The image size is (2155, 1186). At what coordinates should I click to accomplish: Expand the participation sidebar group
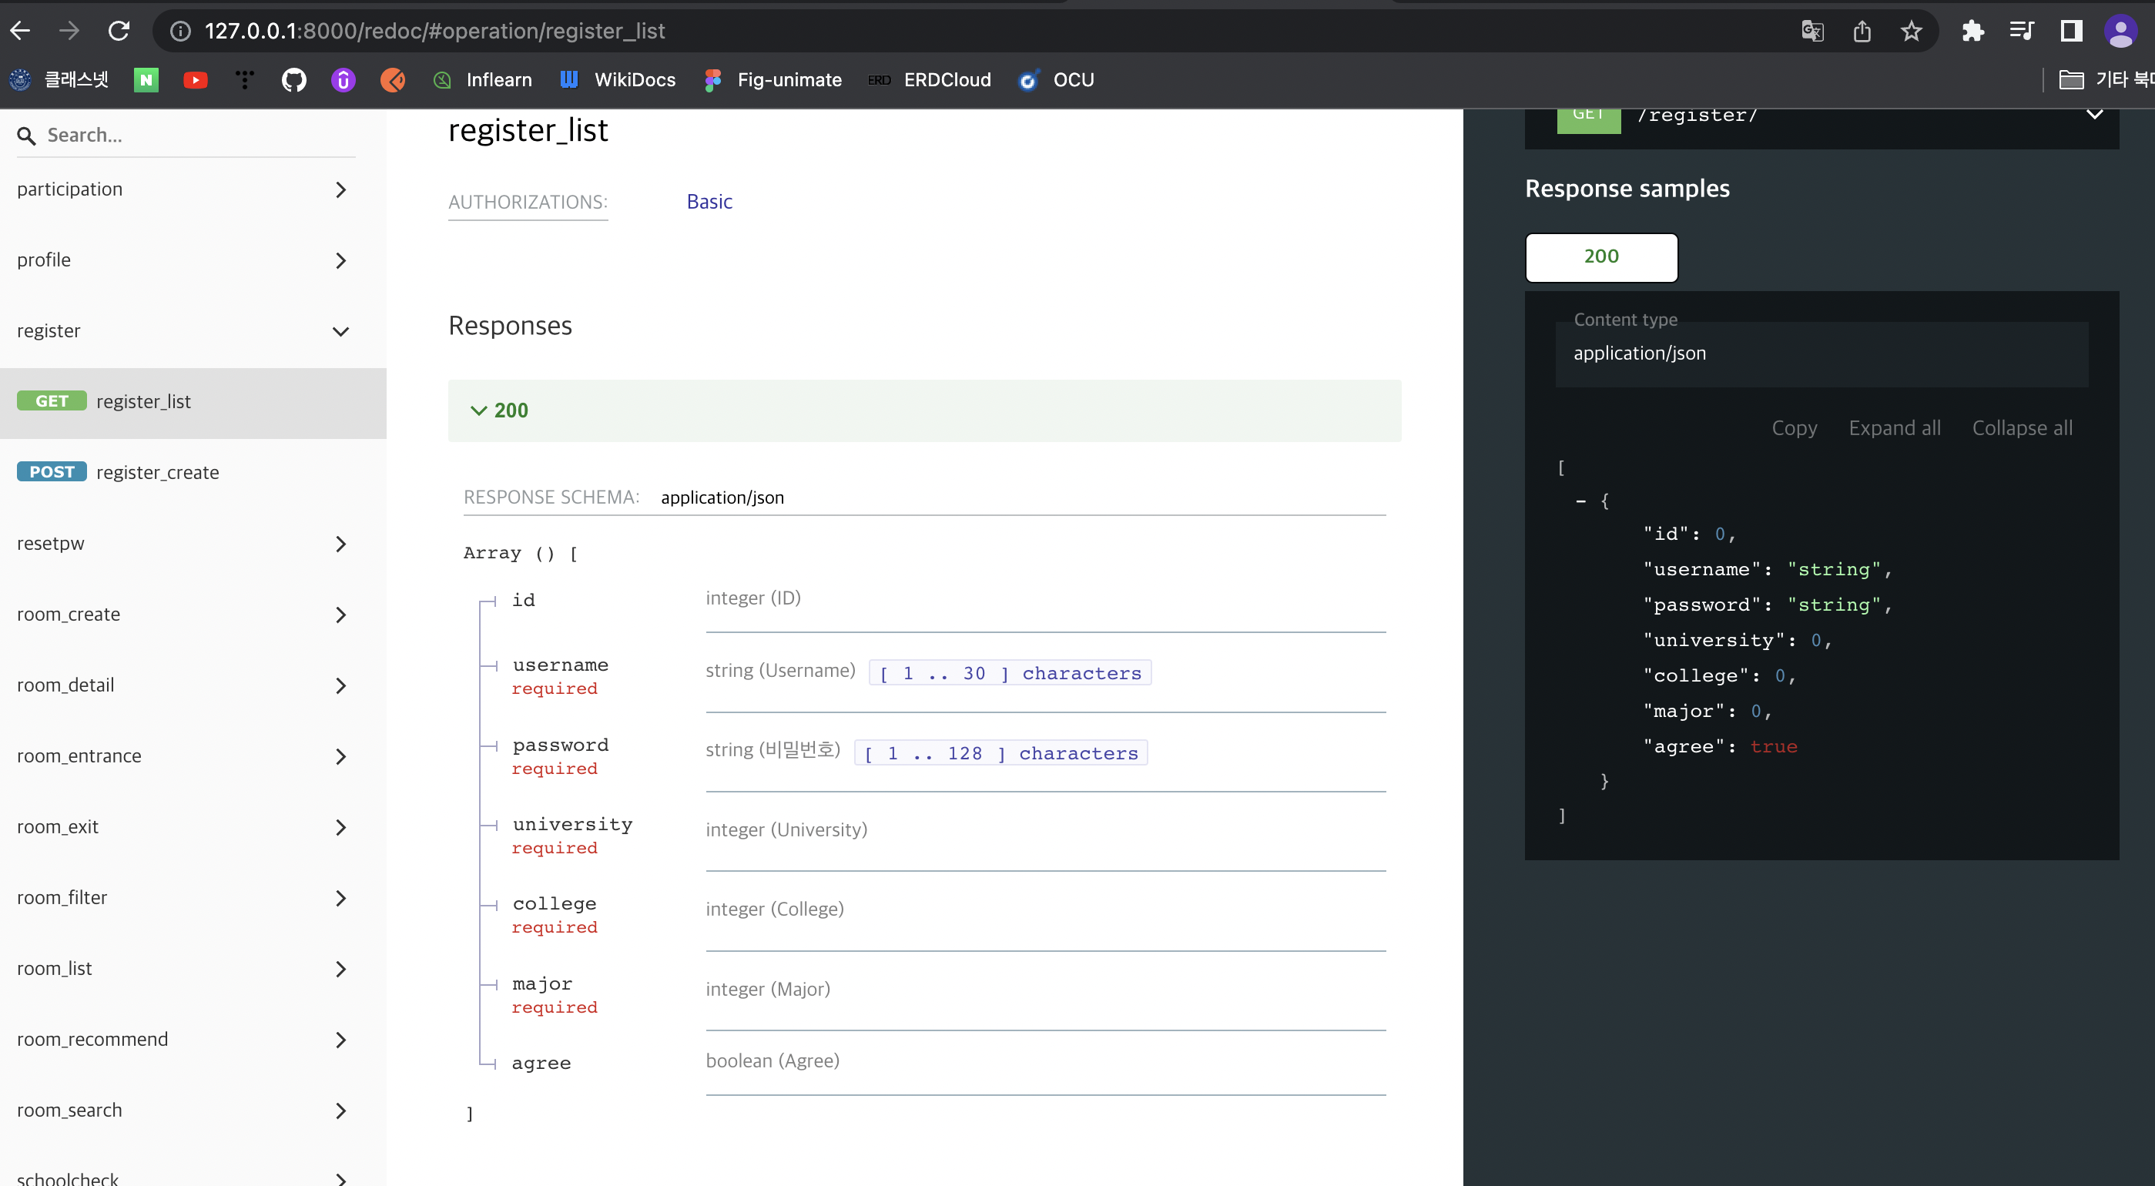pos(340,190)
